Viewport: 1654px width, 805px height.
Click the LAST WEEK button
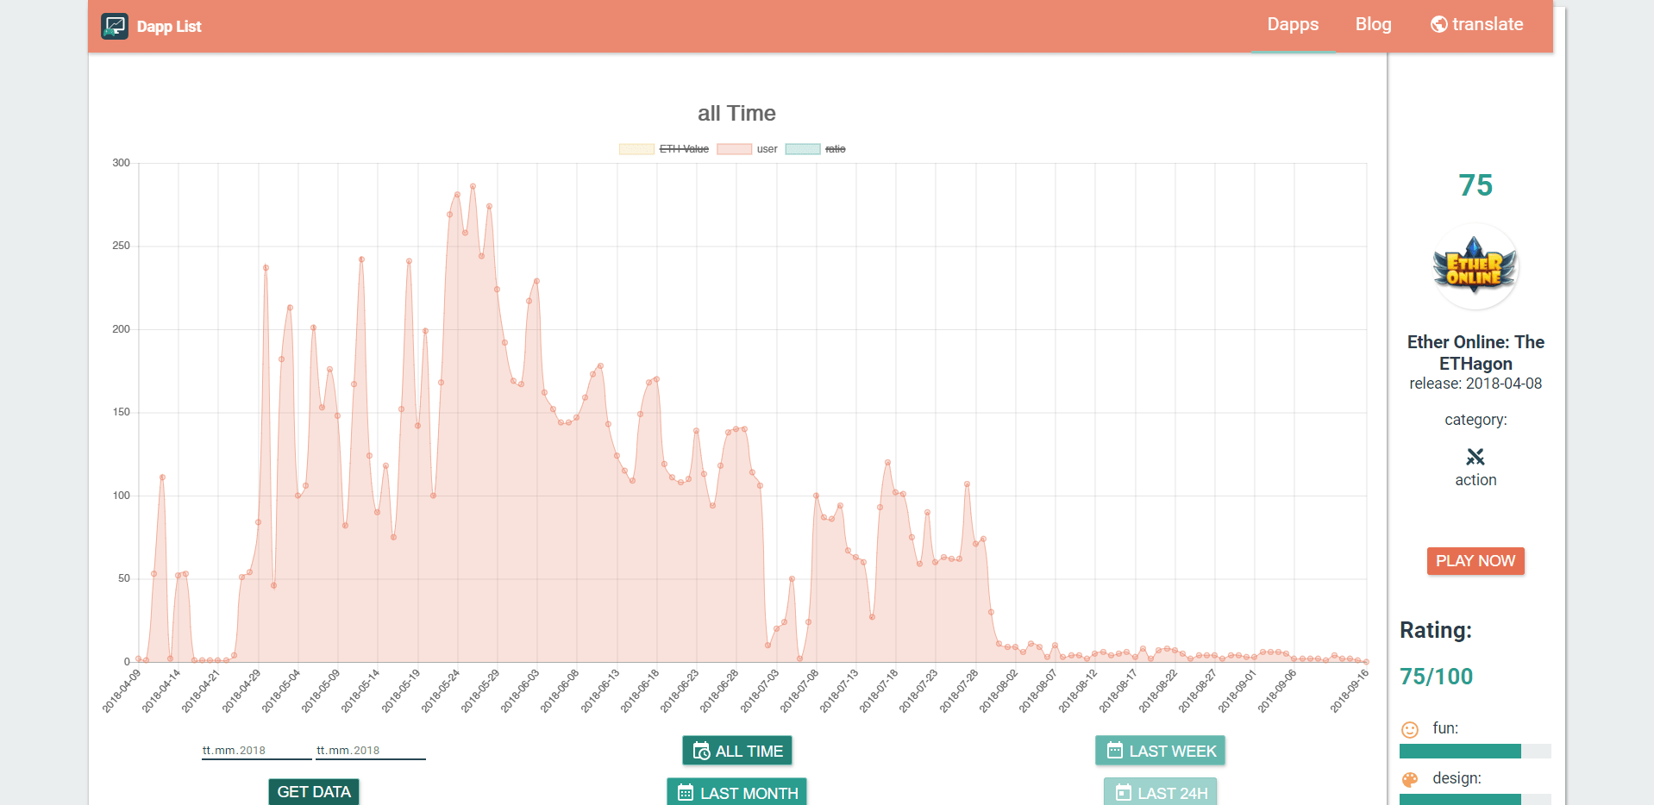(1161, 751)
